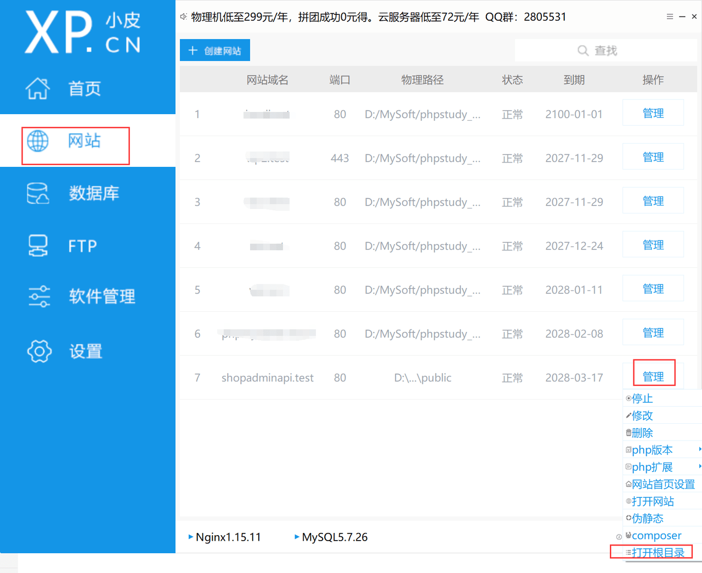This screenshot has width=702, height=573.
Task: Click the 到期 column header
Action: point(574,80)
